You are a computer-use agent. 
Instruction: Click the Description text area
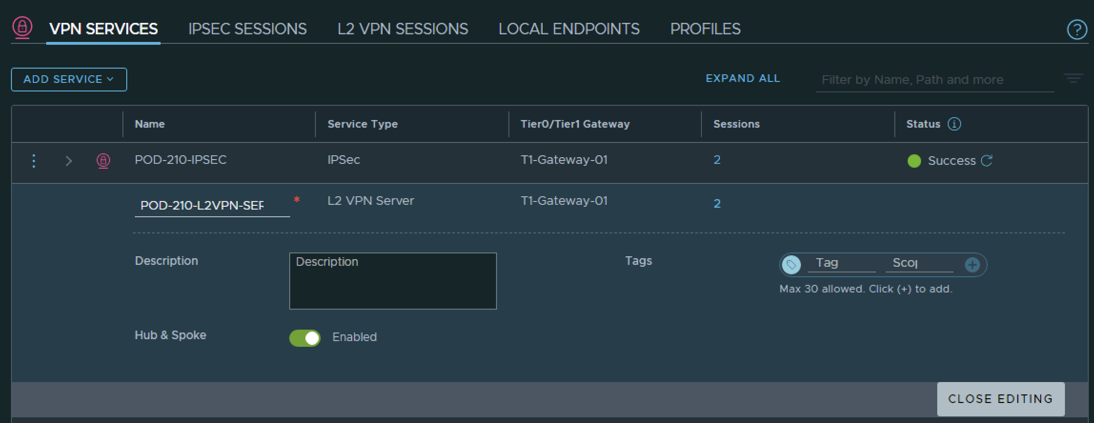tap(393, 281)
